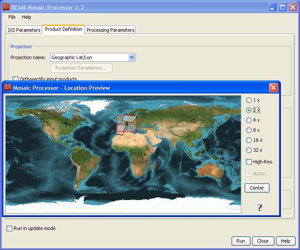Screen dimensions: 300x250
Task: Enable the High-Res. checkbox
Action: 249,162
